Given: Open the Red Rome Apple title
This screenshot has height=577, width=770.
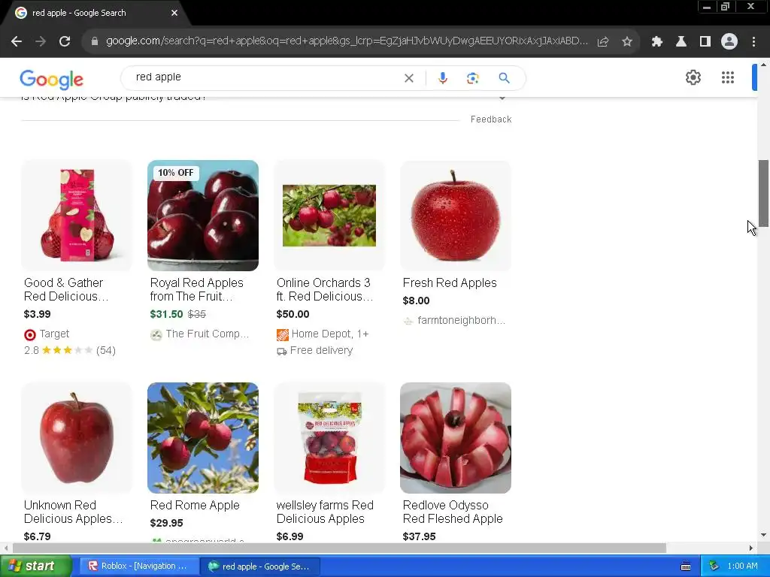Looking at the screenshot, I should pyautogui.click(x=195, y=506).
